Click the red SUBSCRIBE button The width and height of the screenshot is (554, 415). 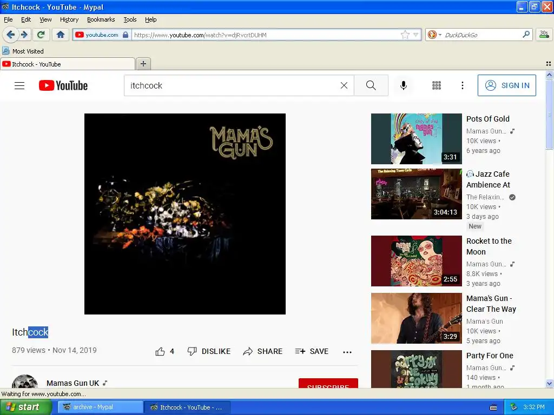pyautogui.click(x=328, y=383)
